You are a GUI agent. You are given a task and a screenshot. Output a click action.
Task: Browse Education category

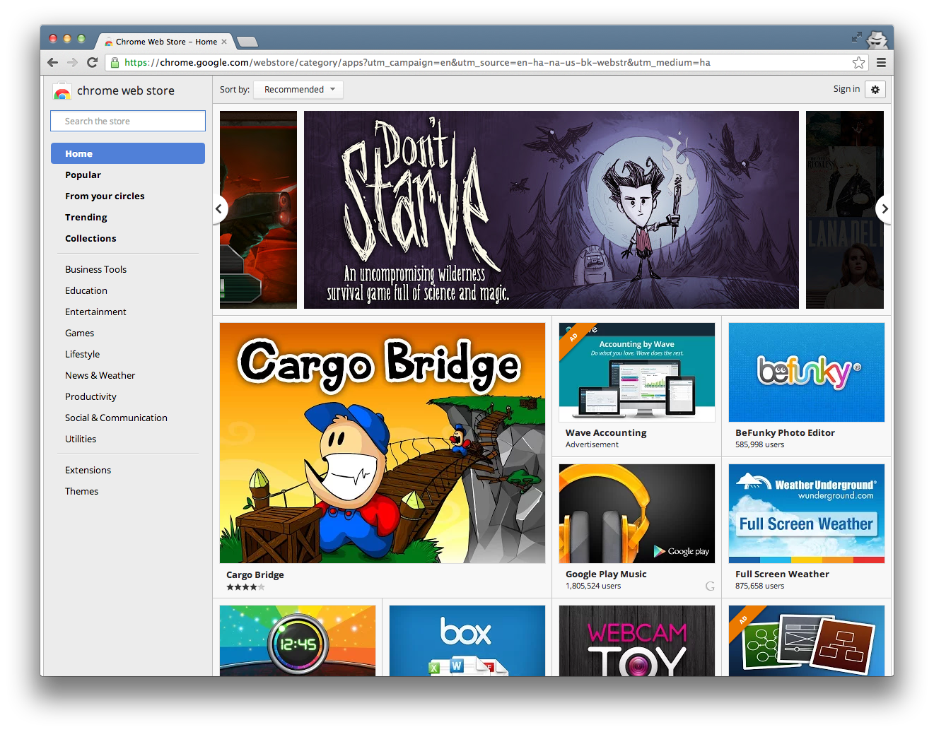(86, 290)
